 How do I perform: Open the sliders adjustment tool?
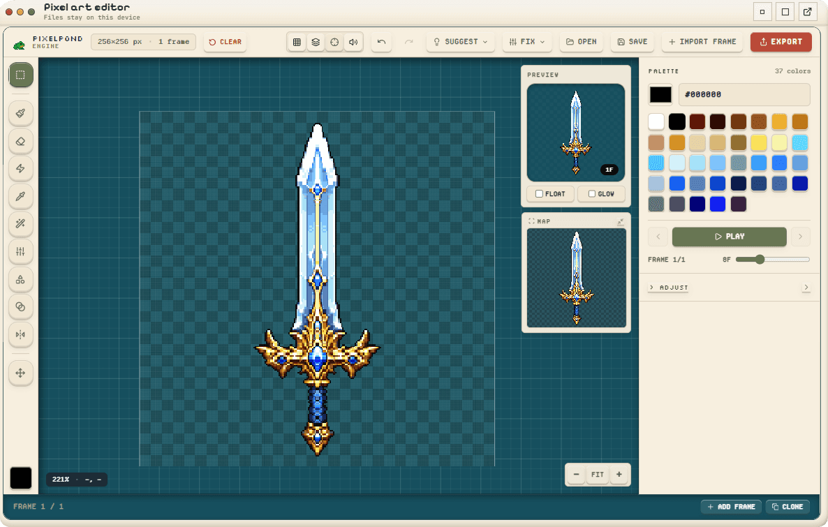click(20, 251)
